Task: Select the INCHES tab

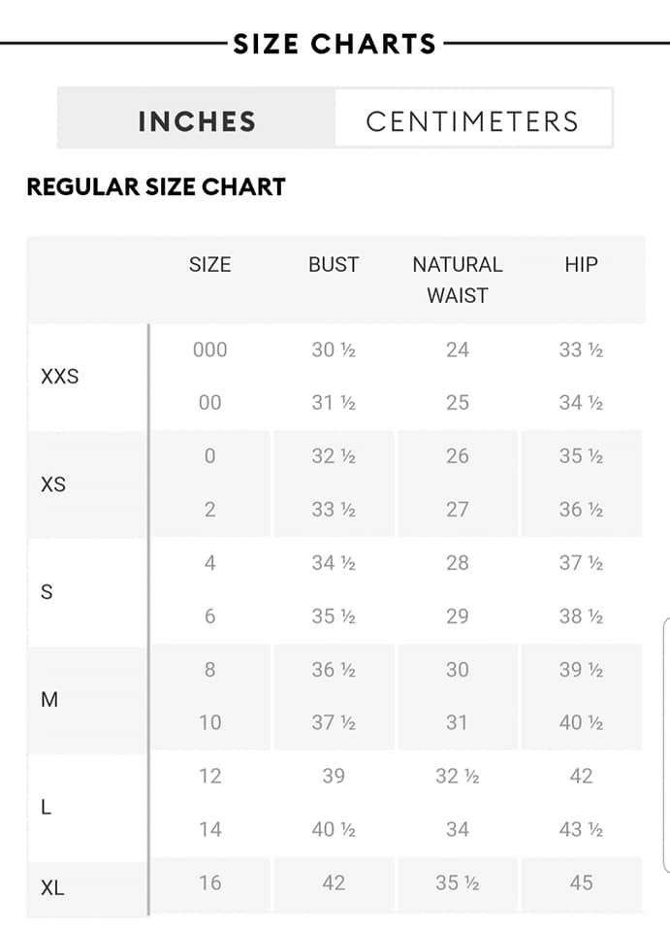Action: point(197,121)
